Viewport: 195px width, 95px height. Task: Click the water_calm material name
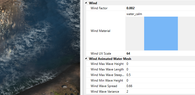click(134, 14)
